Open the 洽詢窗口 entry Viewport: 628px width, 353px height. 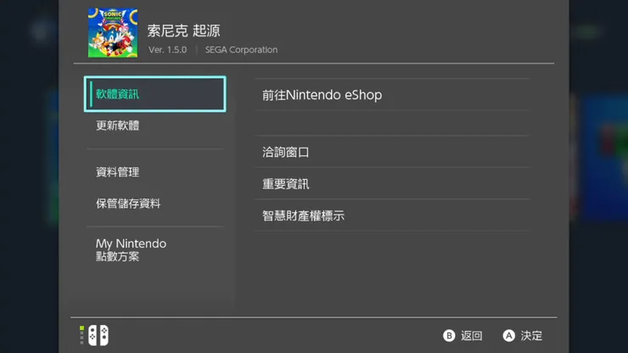pos(392,152)
